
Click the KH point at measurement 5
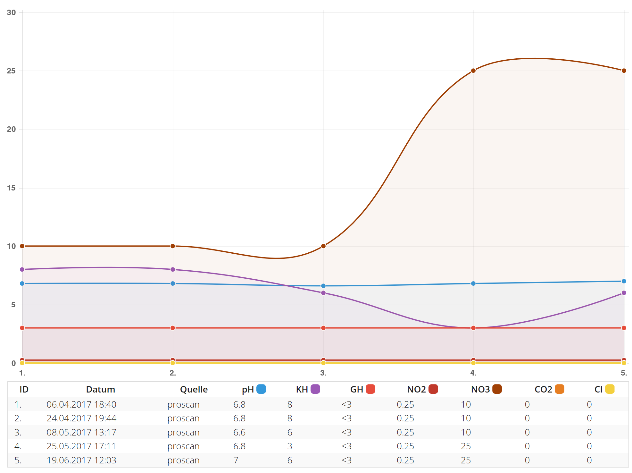point(624,293)
